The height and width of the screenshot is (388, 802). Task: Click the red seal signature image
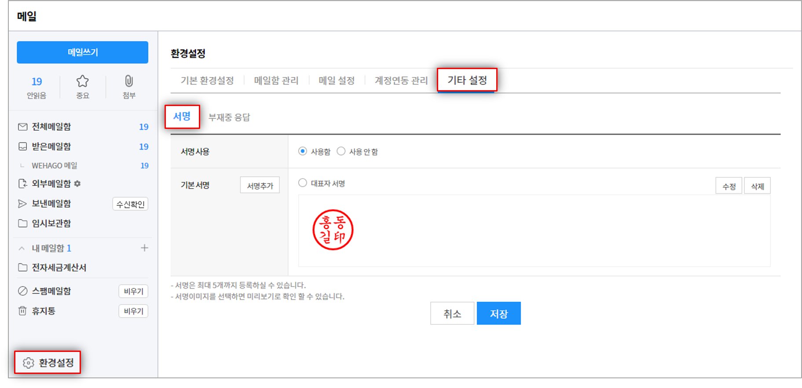(333, 230)
